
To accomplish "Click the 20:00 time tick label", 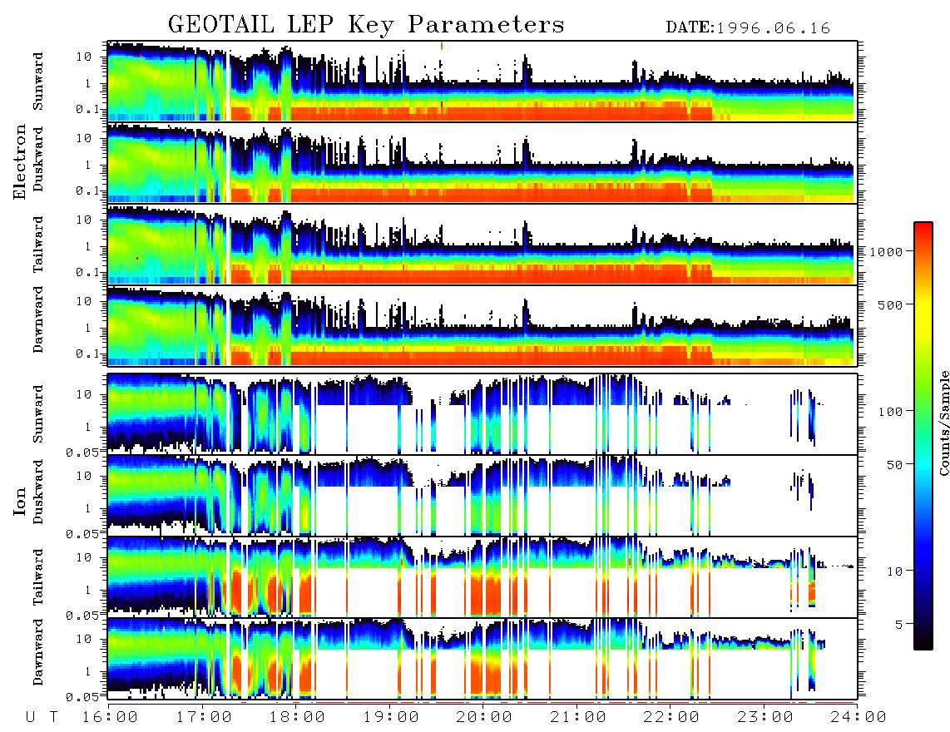I will pos(484,718).
